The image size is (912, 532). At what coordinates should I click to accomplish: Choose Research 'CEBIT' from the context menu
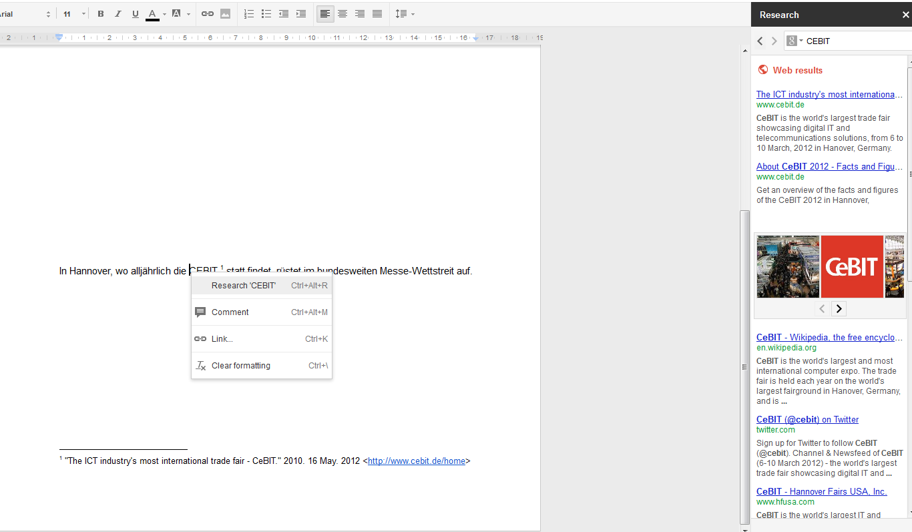click(262, 286)
